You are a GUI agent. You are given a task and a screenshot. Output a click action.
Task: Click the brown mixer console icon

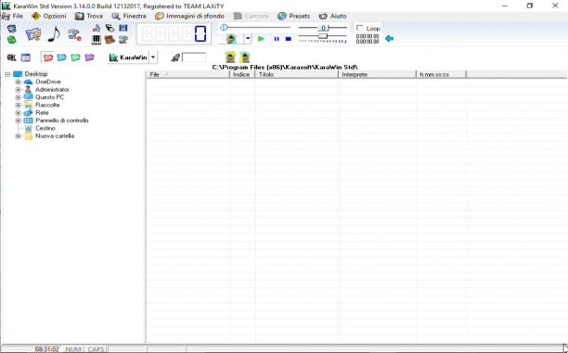(110, 40)
